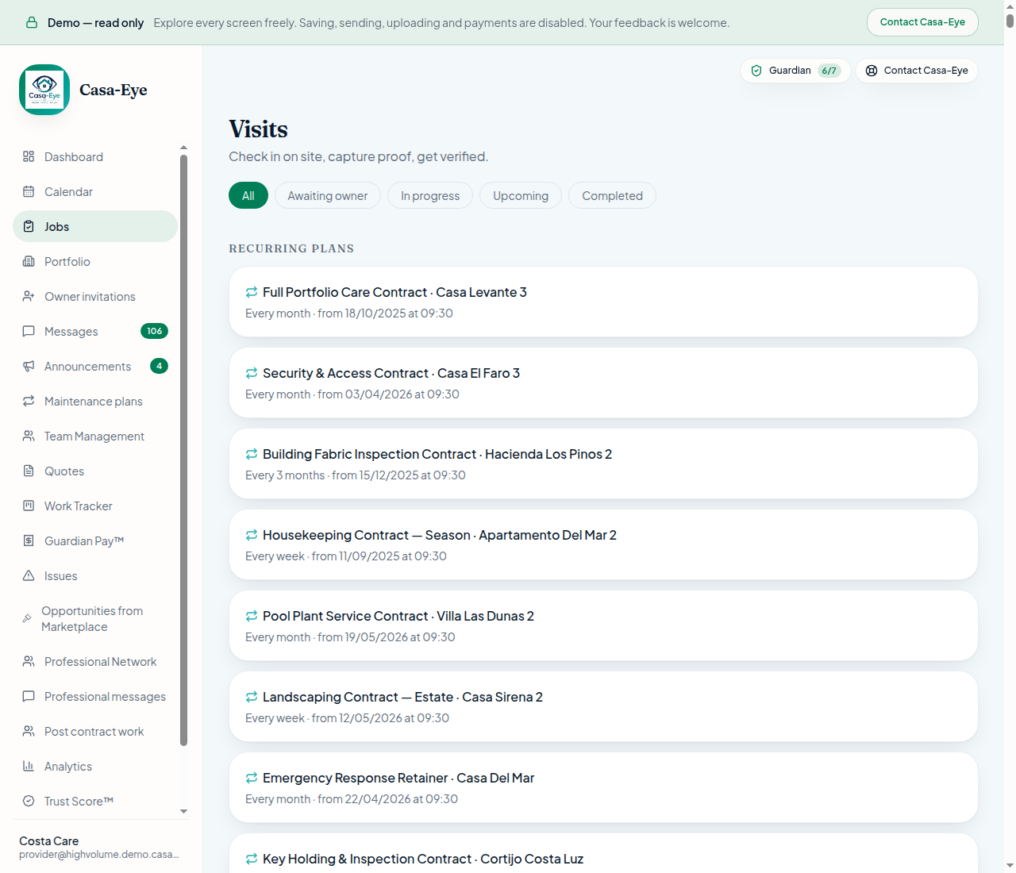The height and width of the screenshot is (873, 1016).
Task: Click the Owner invitations person-plus icon
Action: pos(29,296)
